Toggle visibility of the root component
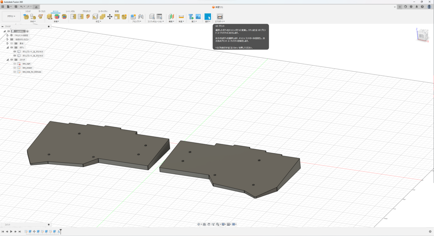Viewport: 434px width, 236px height. click(x=9, y=31)
